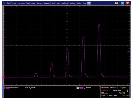
Task: Select the trigger level marker on right edge
Action: point(128,51)
